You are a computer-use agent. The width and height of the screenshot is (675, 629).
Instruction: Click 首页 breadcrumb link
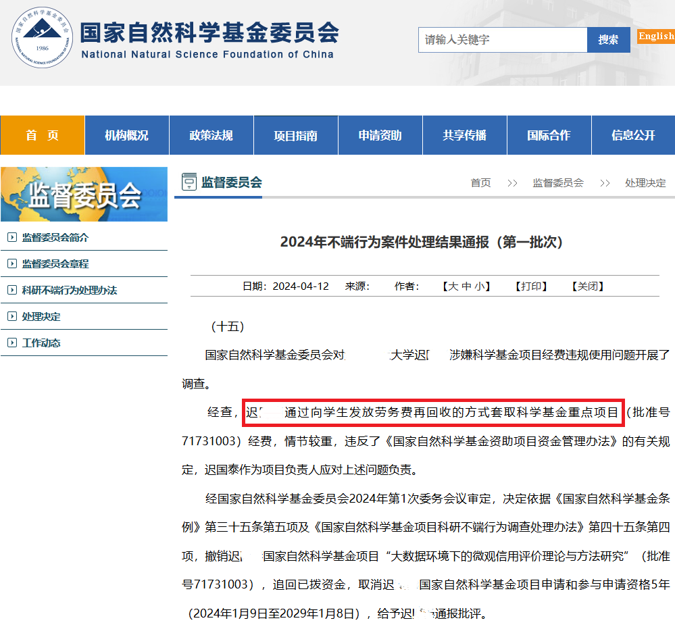(480, 183)
